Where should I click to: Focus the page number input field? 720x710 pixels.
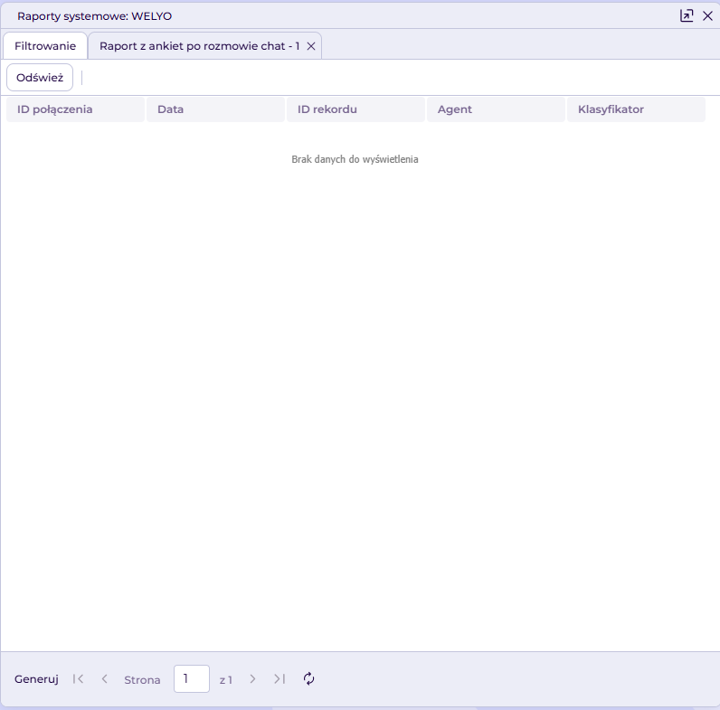coord(192,678)
